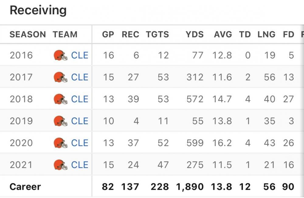
Task: Click the Career totals row label
Action: [25, 187]
